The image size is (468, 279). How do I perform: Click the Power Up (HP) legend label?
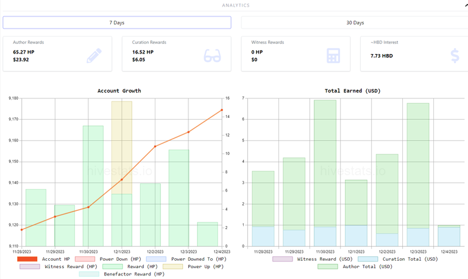pos(205,266)
